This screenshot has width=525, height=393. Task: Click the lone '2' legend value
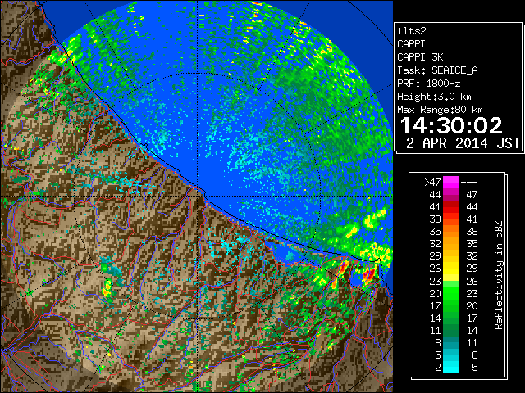437,368
